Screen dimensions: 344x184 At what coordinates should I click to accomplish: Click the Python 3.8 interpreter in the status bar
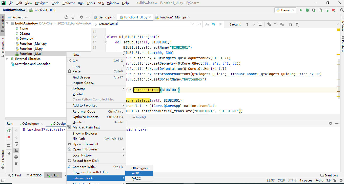323,180
